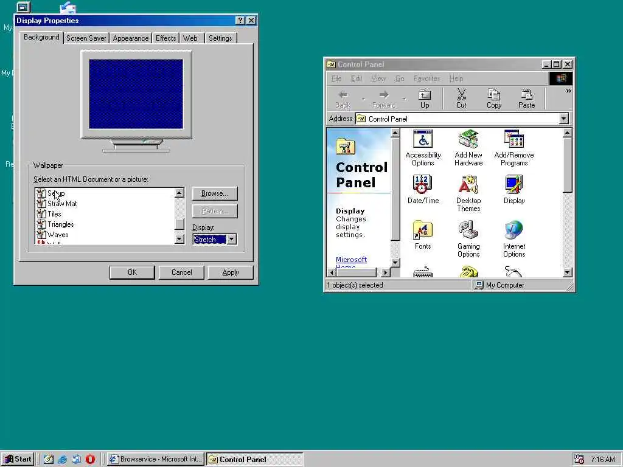Image resolution: width=623 pixels, height=467 pixels.
Task: Select Triangles wallpaper
Action: coord(60,224)
